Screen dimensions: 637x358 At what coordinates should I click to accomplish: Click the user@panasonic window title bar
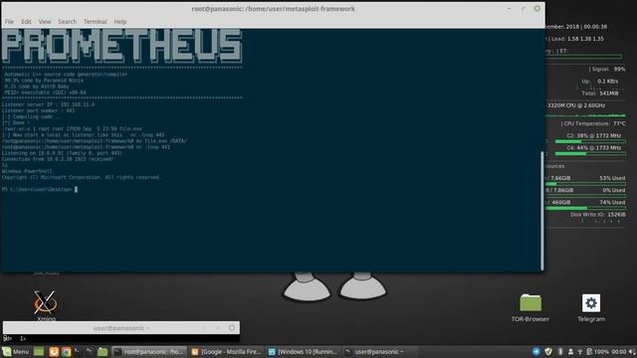coord(121,327)
